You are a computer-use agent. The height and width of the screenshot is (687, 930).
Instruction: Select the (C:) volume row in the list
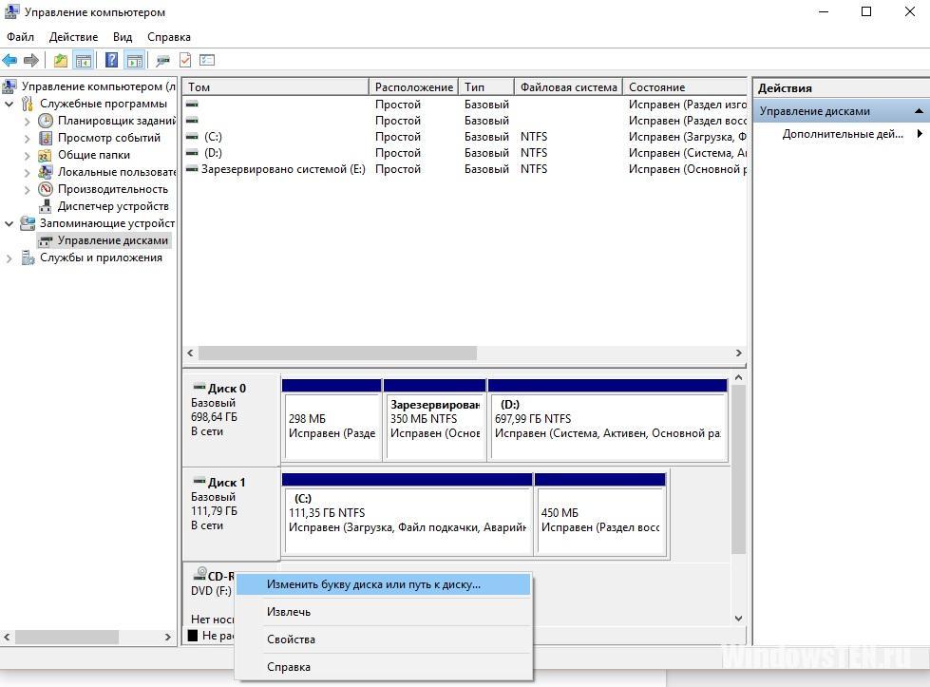(465, 137)
